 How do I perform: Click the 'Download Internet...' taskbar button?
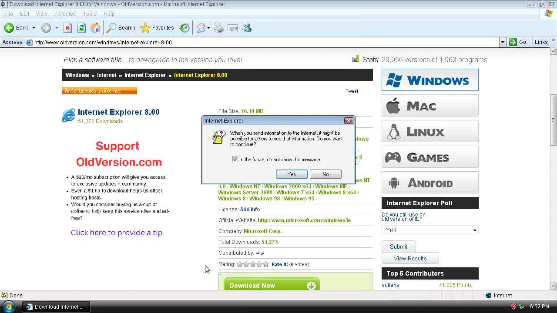coord(56,306)
